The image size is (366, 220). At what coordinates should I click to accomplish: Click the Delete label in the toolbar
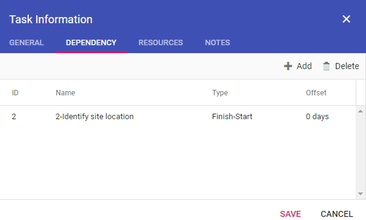point(347,66)
